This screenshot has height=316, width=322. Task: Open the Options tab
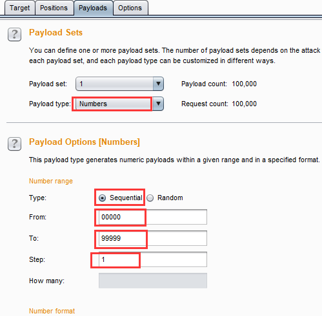click(x=130, y=8)
